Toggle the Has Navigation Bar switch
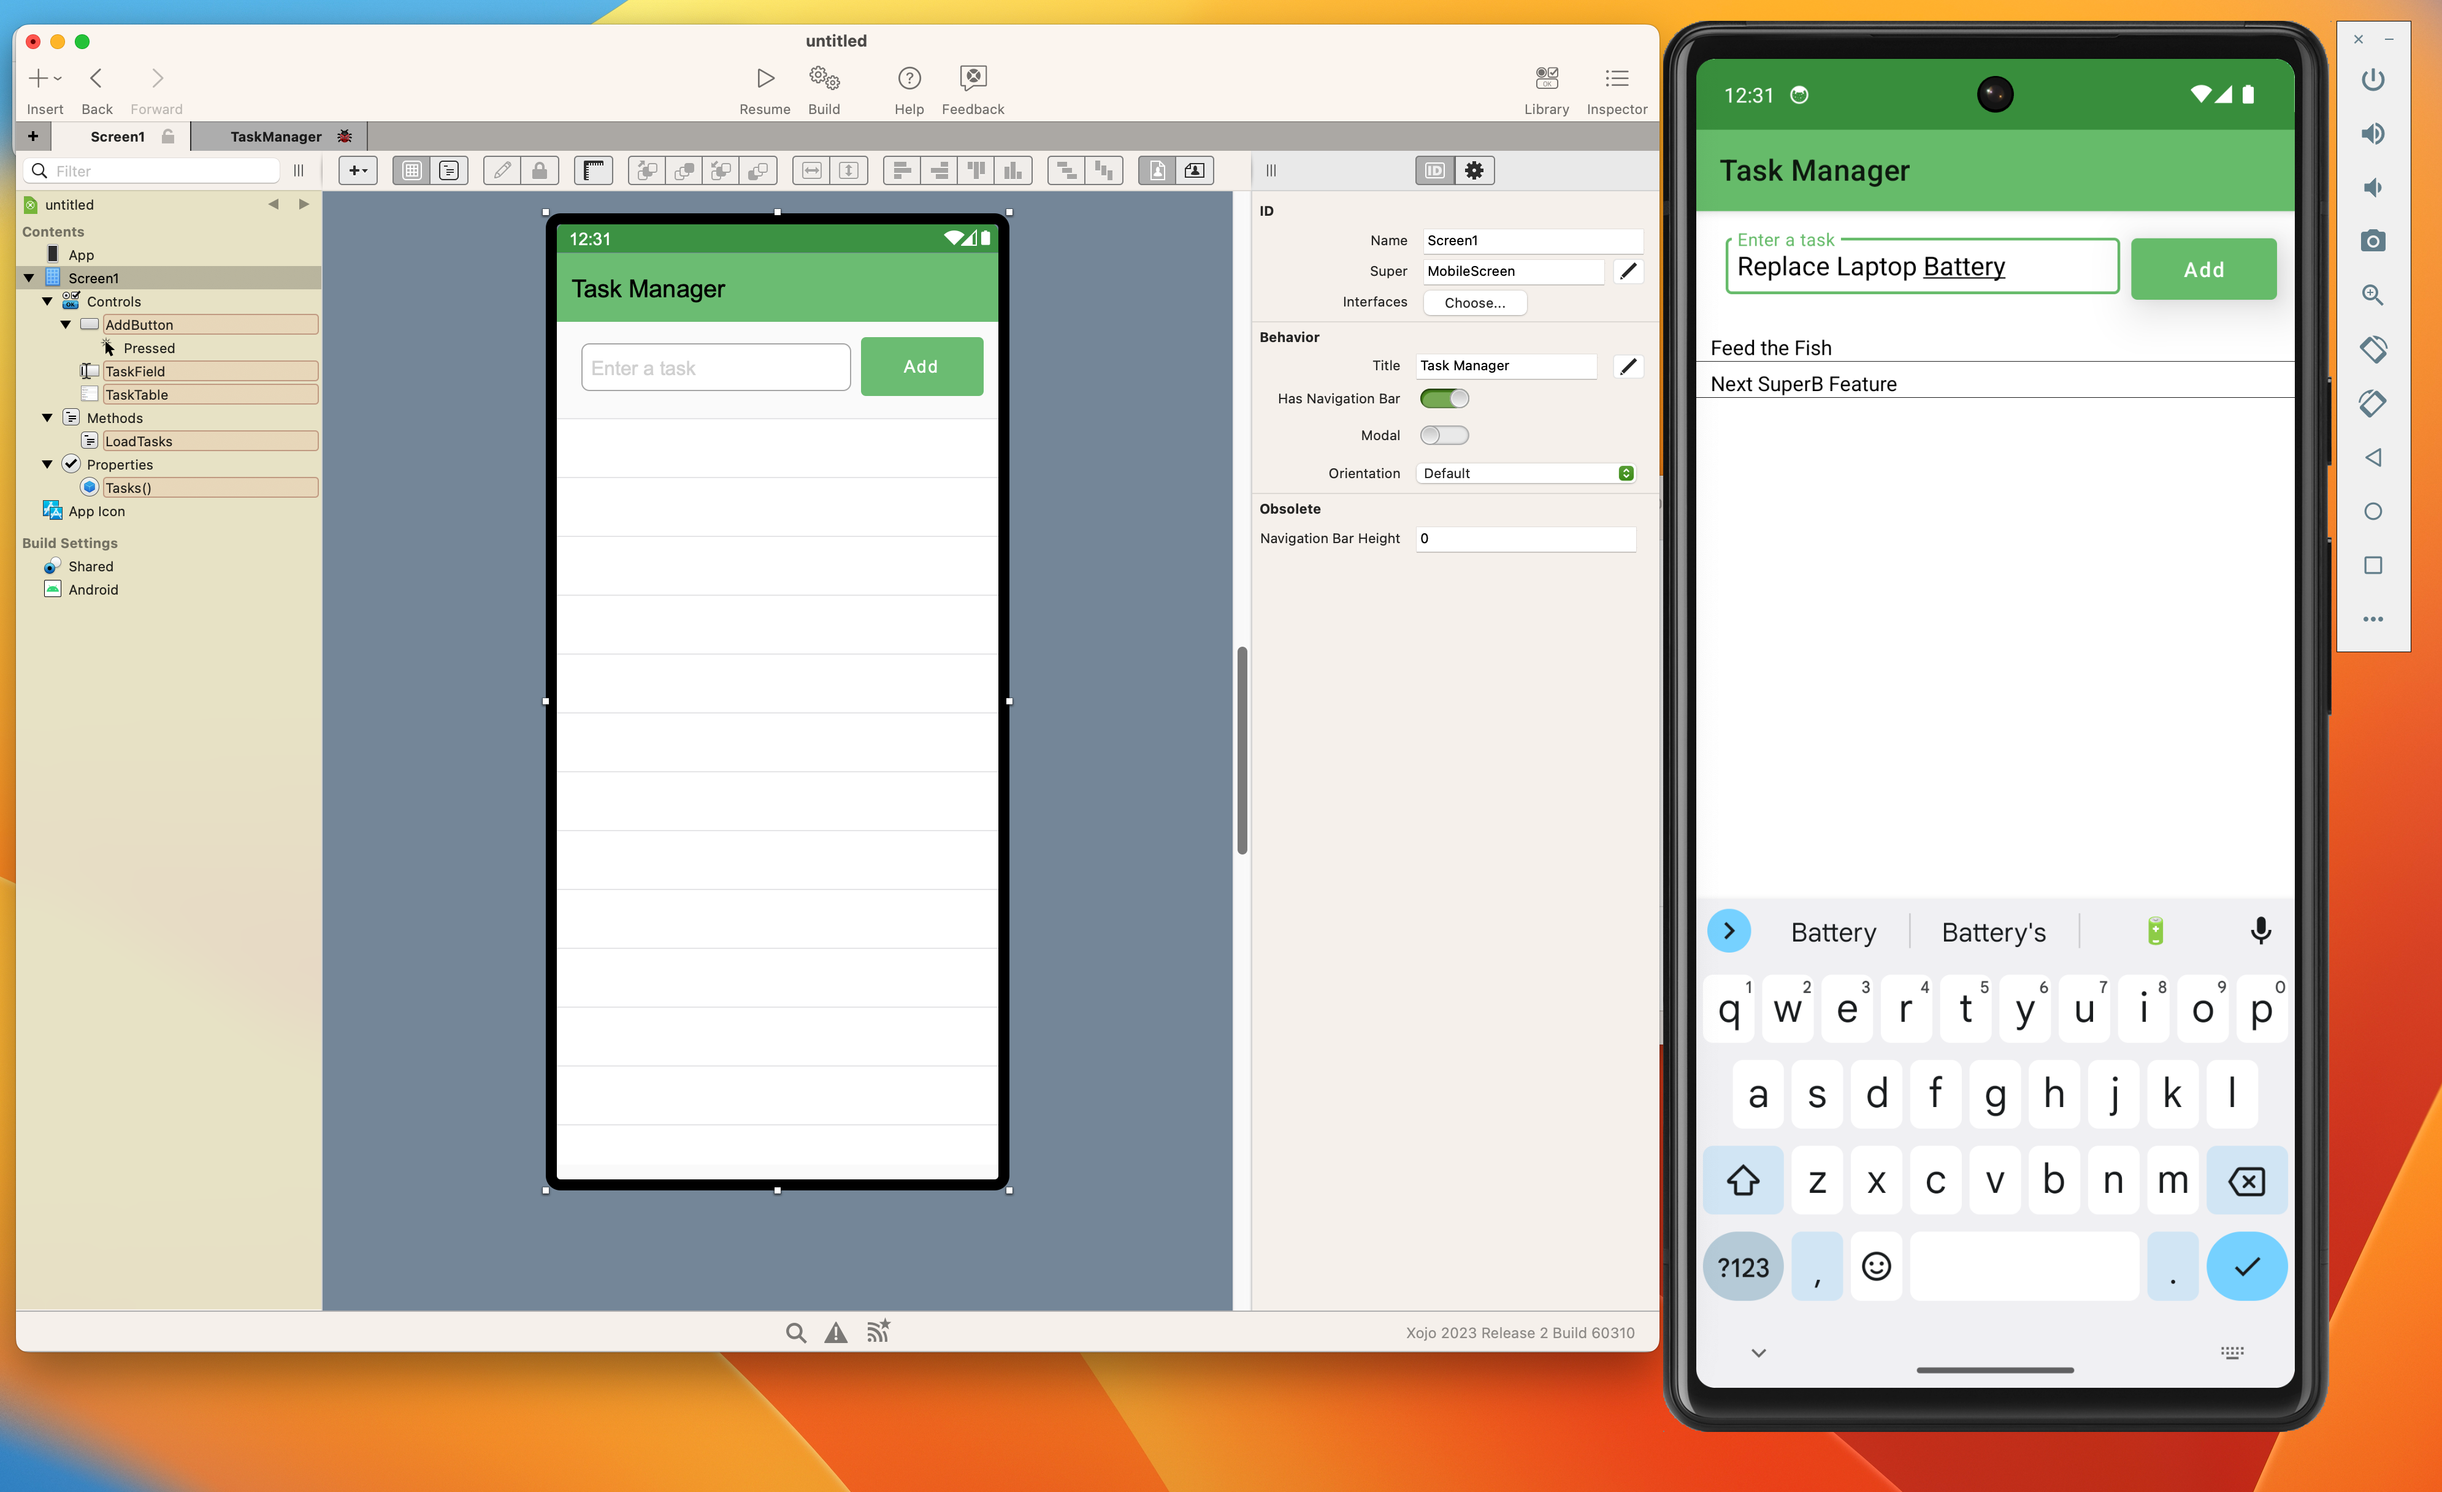The height and width of the screenshot is (1492, 2442). pos(1444,398)
